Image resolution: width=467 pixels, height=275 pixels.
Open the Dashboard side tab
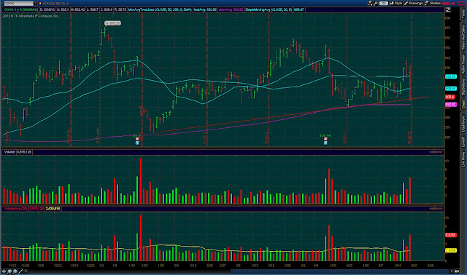[463, 124]
